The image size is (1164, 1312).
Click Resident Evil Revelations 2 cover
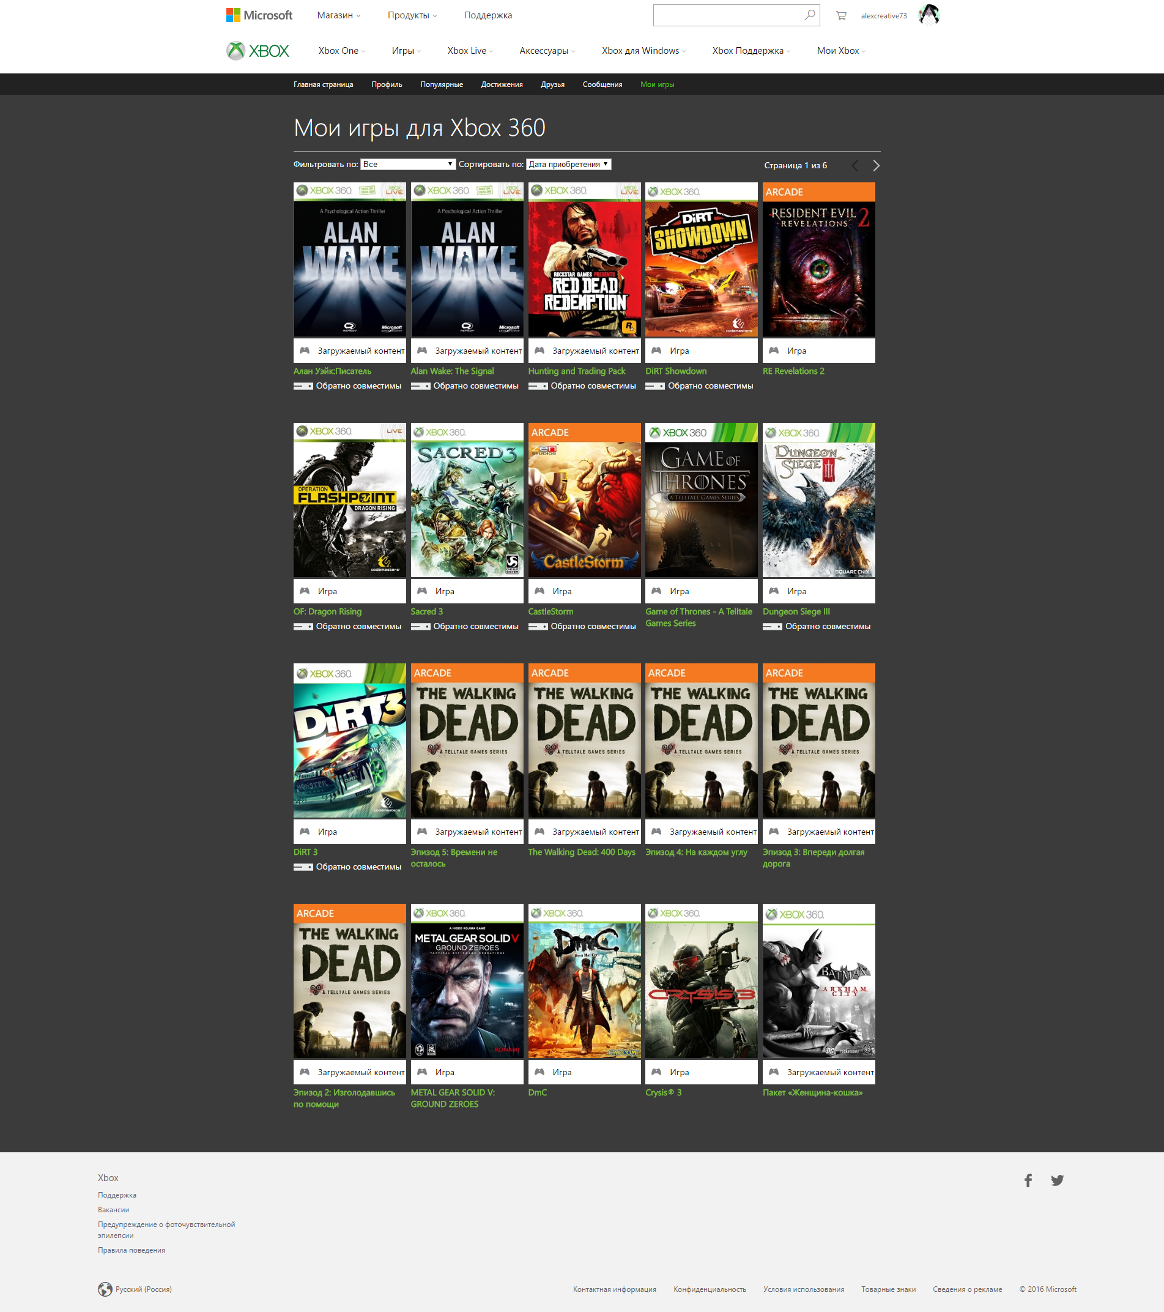point(819,260)
